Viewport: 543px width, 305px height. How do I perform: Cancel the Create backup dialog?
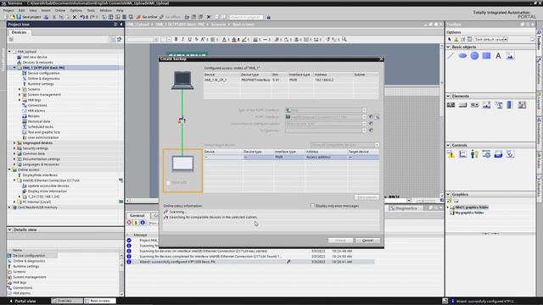(367, 241)
